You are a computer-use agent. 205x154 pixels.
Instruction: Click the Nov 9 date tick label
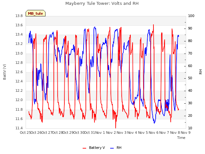click(x=186, y=133)
